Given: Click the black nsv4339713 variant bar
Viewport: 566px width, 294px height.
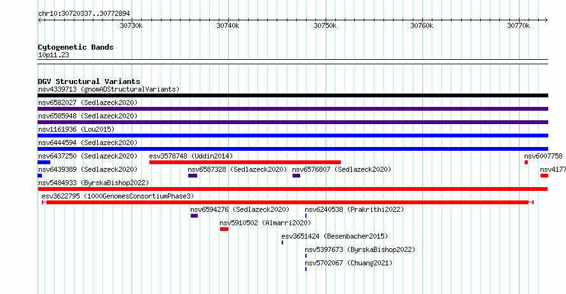Looking at the screenshot, I should (x=293, y=95).
